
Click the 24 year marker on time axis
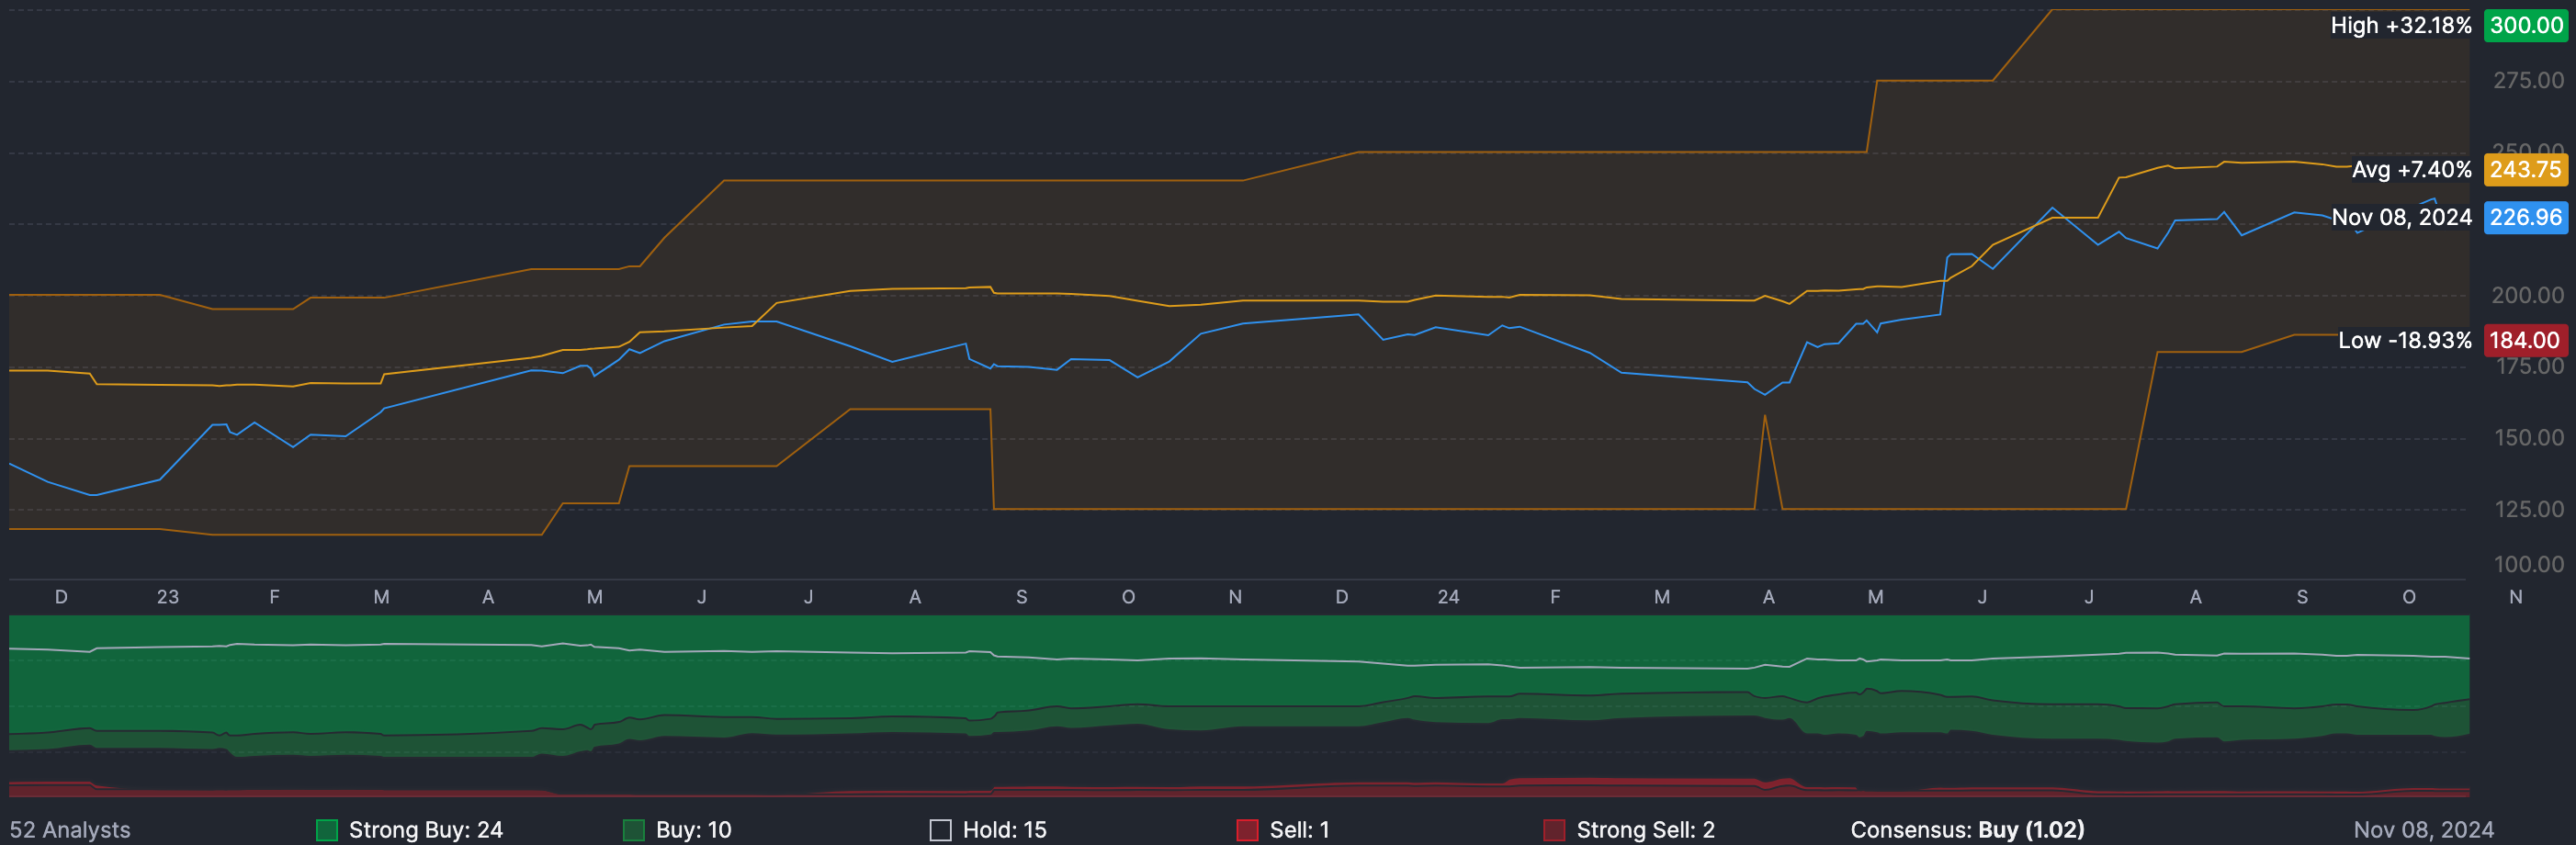click(1448, 597)
